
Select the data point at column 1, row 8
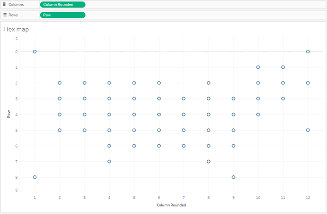(x=35, y=177)
